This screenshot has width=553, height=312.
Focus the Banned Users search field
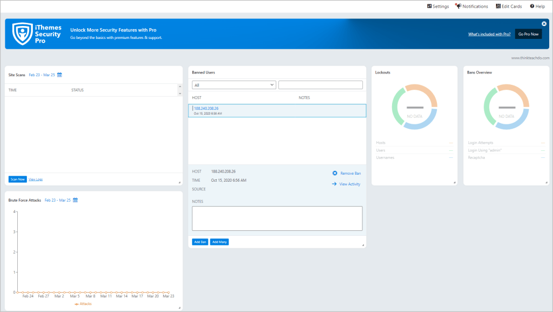point(320,85)
